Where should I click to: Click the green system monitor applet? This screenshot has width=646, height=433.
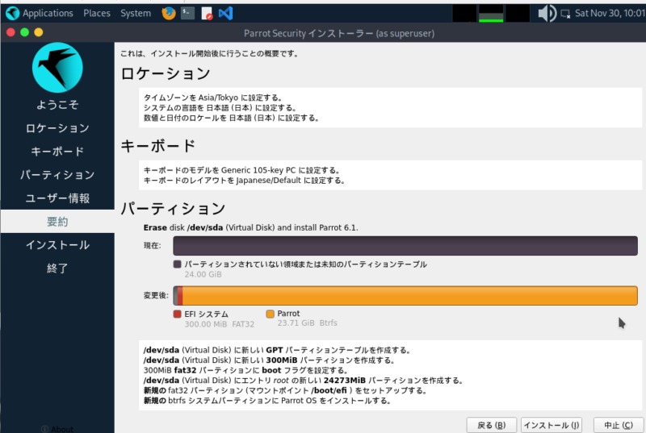490,13
